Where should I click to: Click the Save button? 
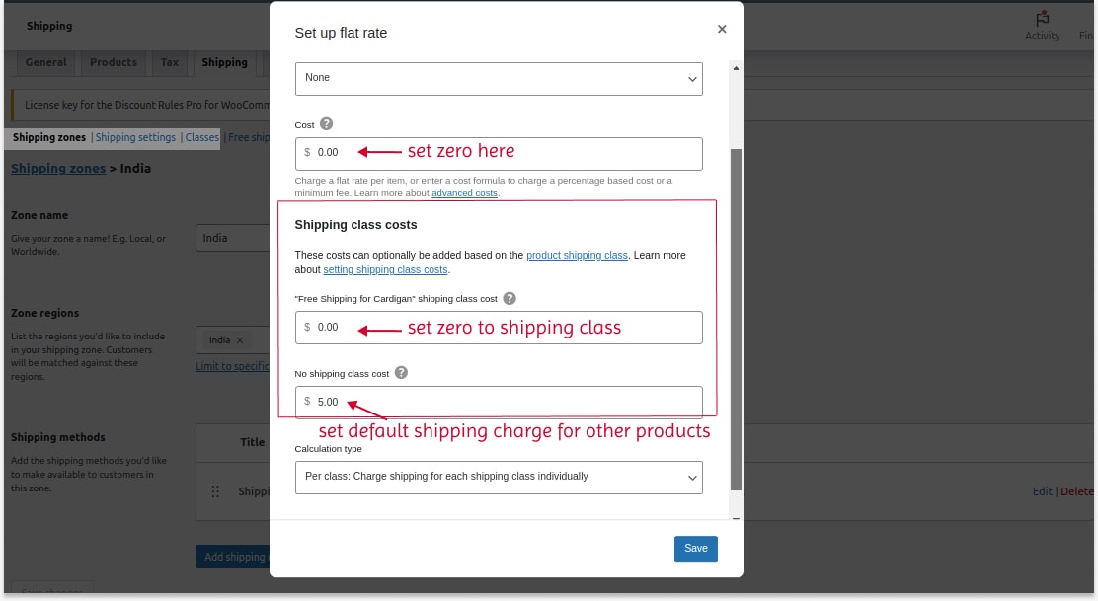coord(695,548)
